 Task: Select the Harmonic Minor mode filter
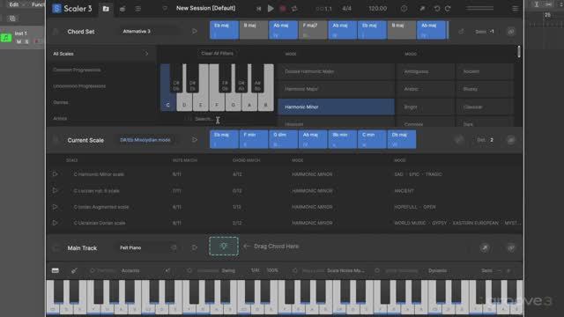(x=336, y=107)
